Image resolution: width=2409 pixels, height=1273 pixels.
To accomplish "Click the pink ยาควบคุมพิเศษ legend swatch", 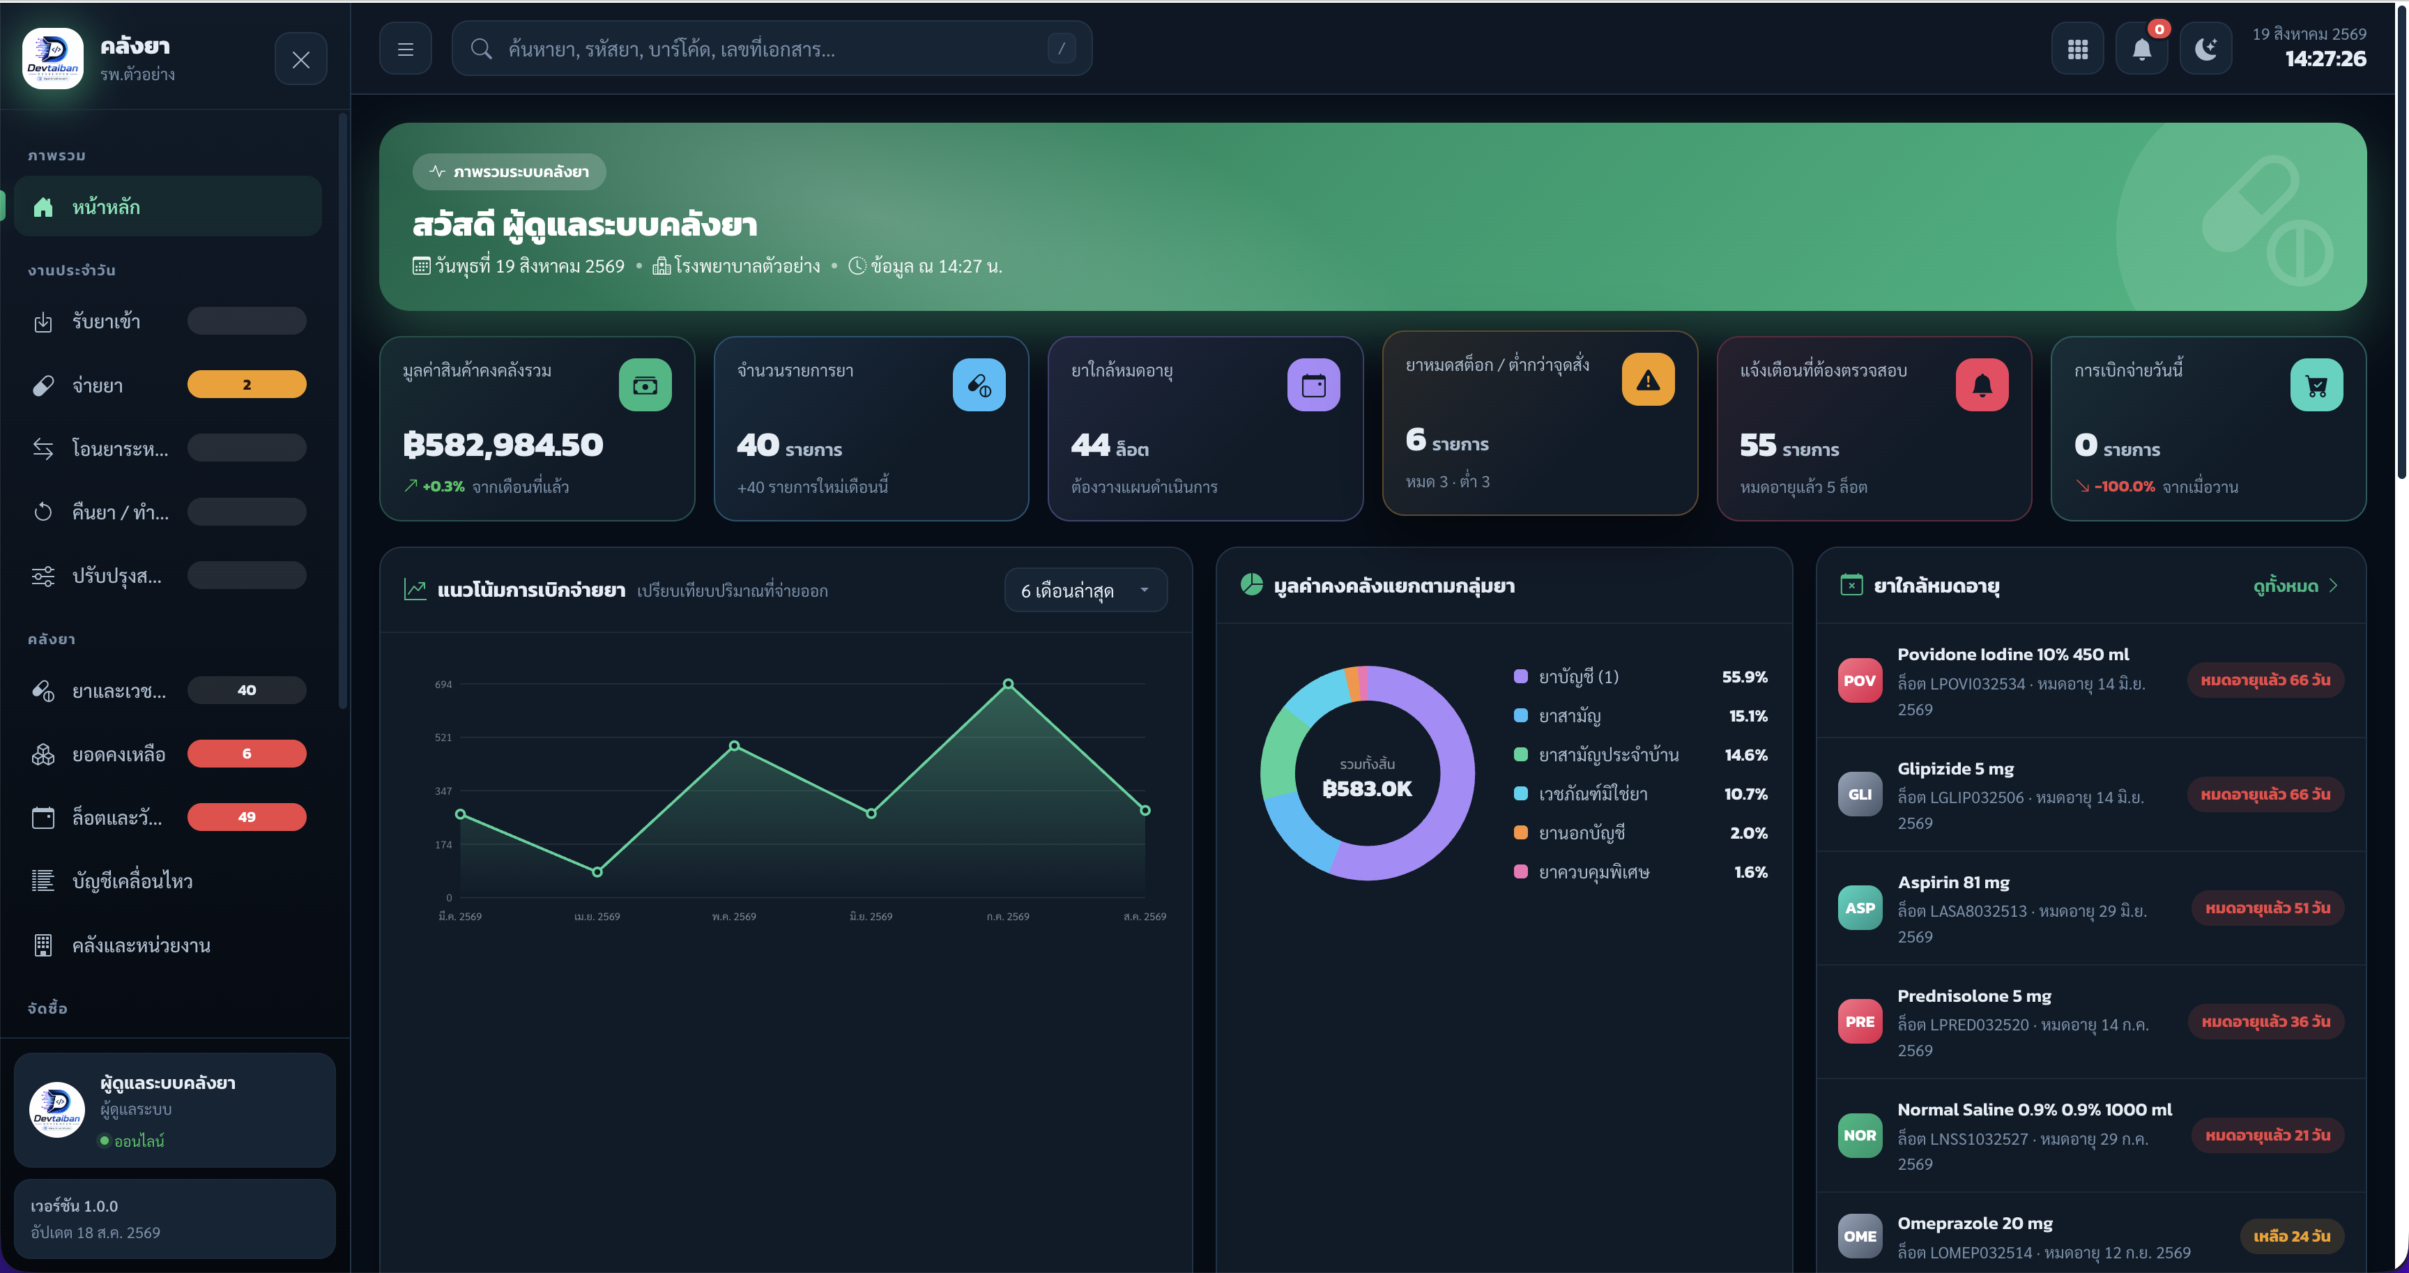I will (x=1520, y=871).
